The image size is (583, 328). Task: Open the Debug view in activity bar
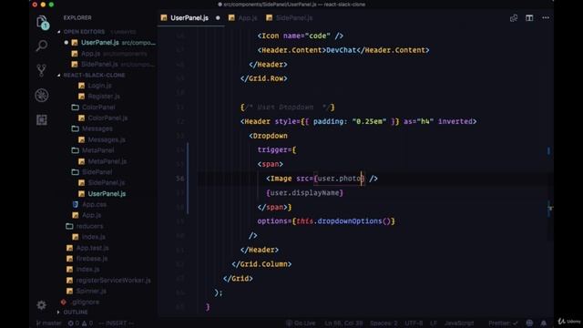pyautogui.click(x=42, y=95)
